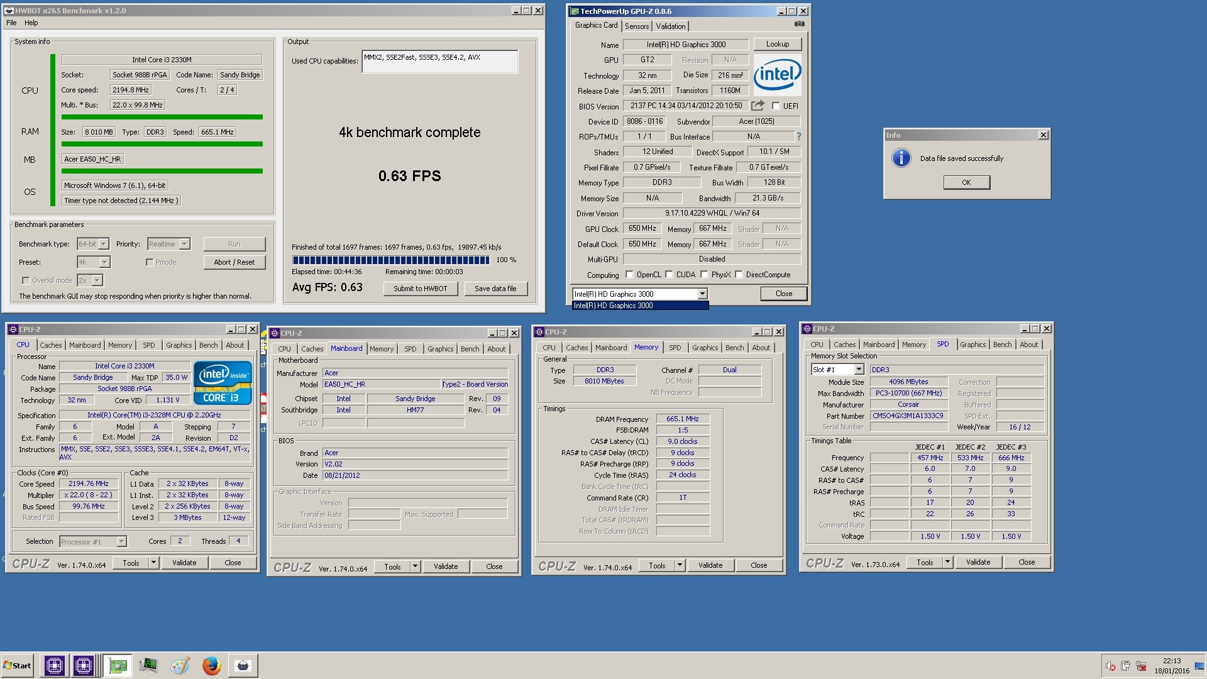
Task: Click the muted volume tray icon
Action: 1111,666
